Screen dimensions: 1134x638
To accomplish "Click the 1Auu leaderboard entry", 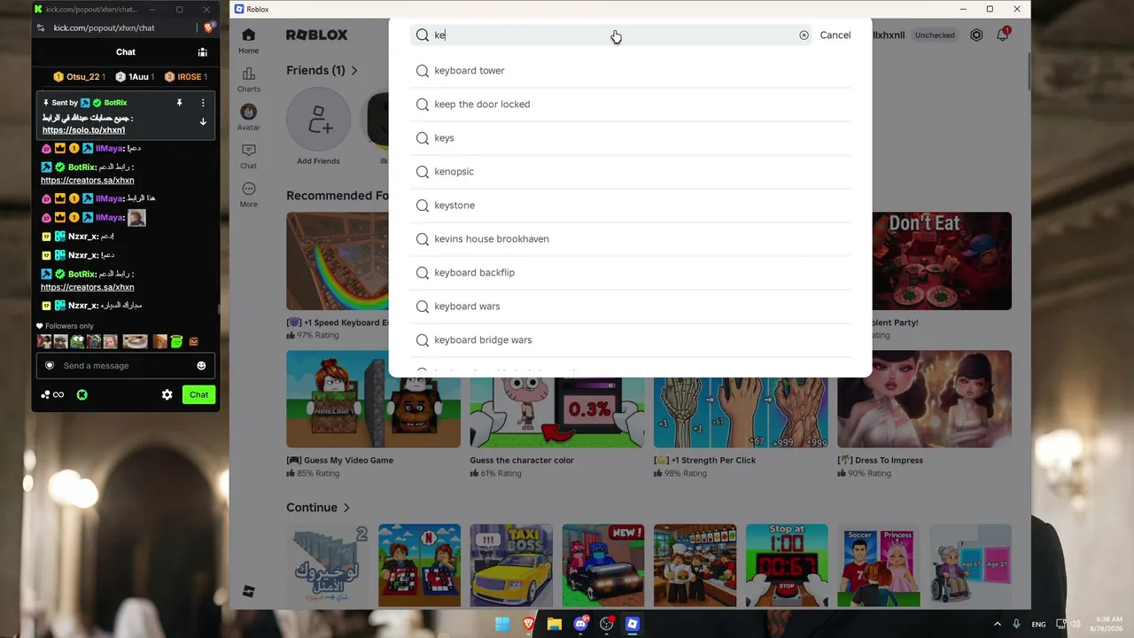I will (135, 77).
